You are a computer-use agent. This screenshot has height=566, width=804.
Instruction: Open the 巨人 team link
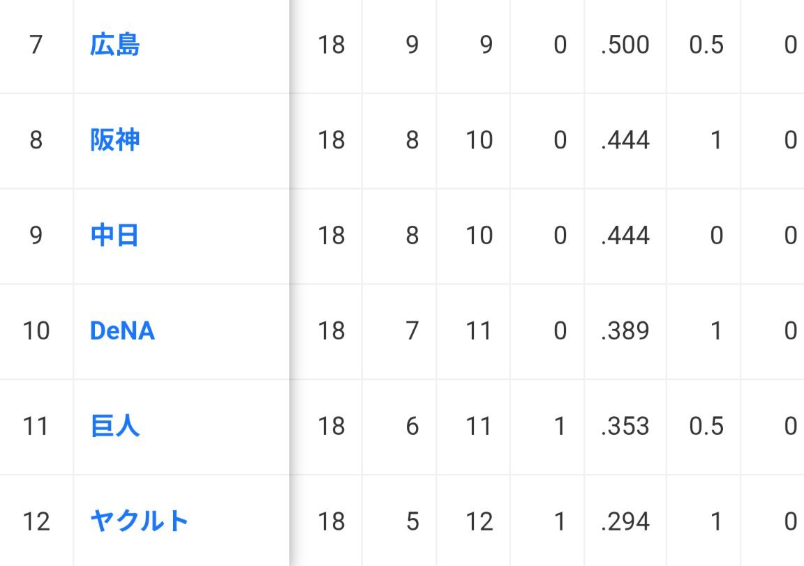tap(115, 426)
